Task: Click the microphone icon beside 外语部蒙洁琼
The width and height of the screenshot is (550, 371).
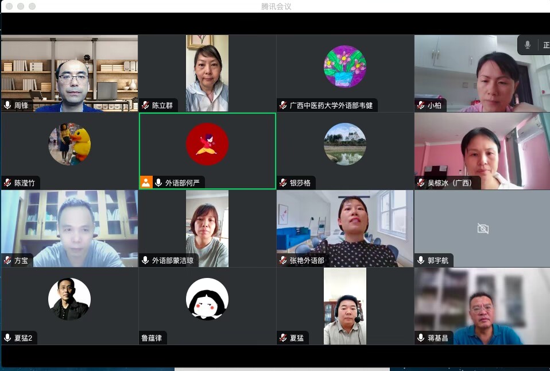Action: tap(145, 261)
